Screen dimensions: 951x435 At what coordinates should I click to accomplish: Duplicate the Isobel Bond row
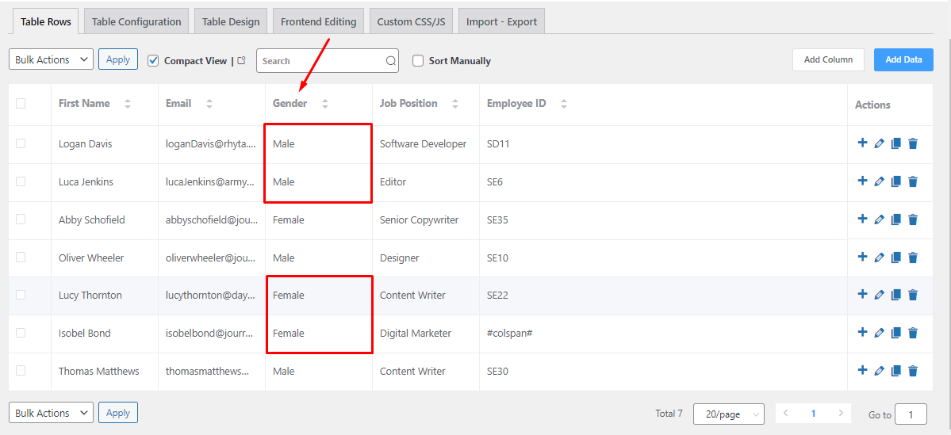pyautogui.click(x=895, y=333)
